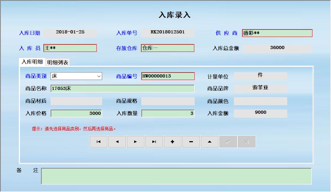This screenshot has height=192, width=331.
Task: Go to next record in navigator
Action: 136,142
